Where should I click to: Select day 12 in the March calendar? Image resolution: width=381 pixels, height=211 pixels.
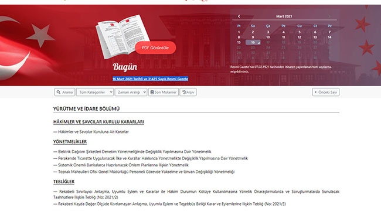pyautogui.click(x=300, y=37)
